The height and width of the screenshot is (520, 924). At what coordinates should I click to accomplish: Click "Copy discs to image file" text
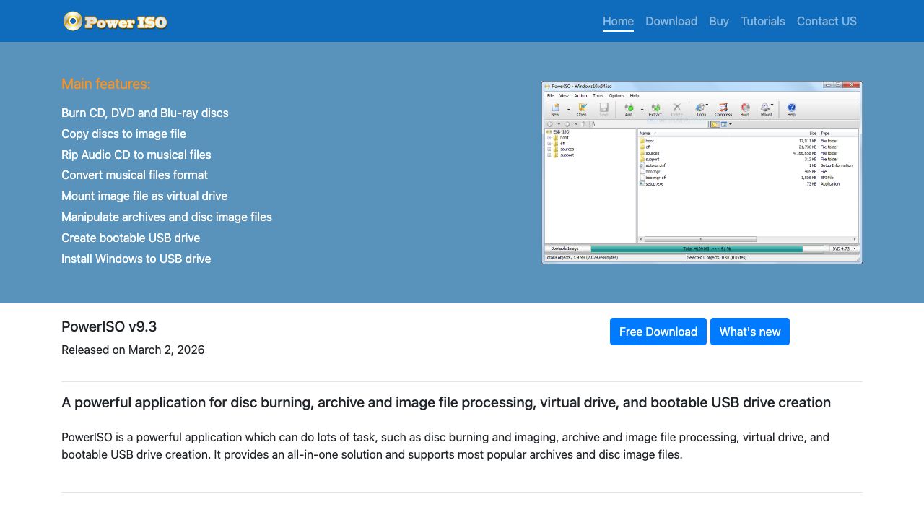point(123,134)
